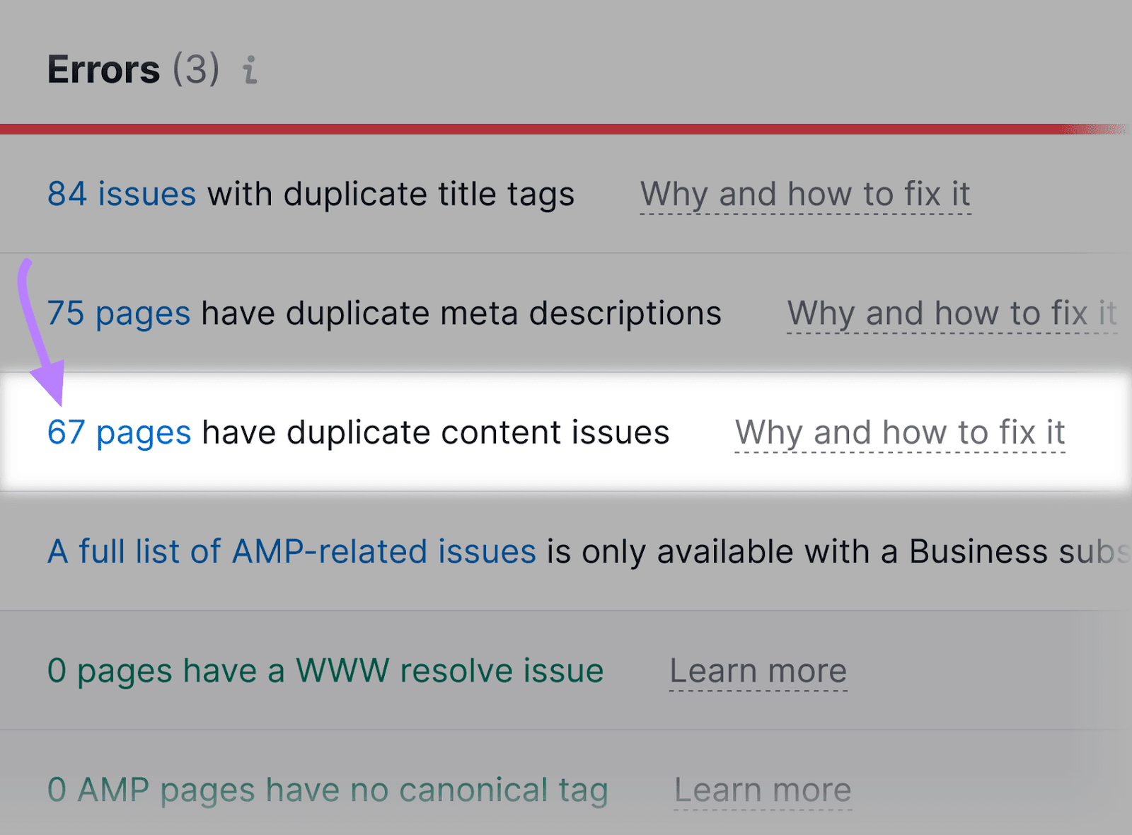Click the Business subscription notice text
Image resolution: width=1132 pixels, height=835 pixels.
[x=835, y=551]
